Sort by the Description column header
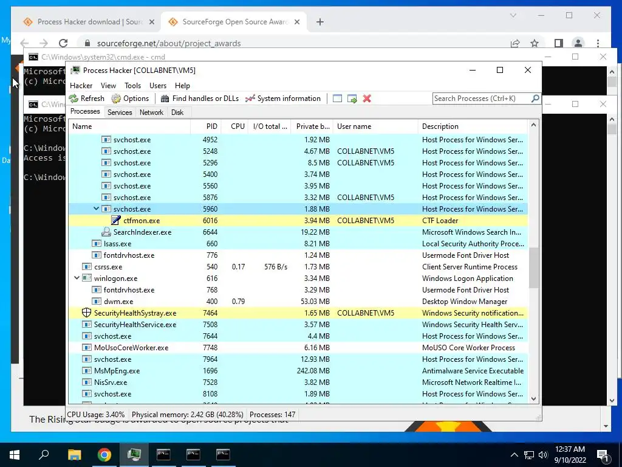Viewport: 622px width, 467px height. click(473, 126)
